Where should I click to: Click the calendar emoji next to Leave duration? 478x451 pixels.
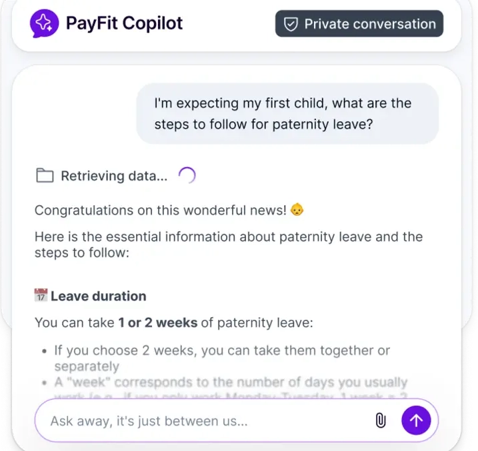pyautogui.click(x=41, y=296)
